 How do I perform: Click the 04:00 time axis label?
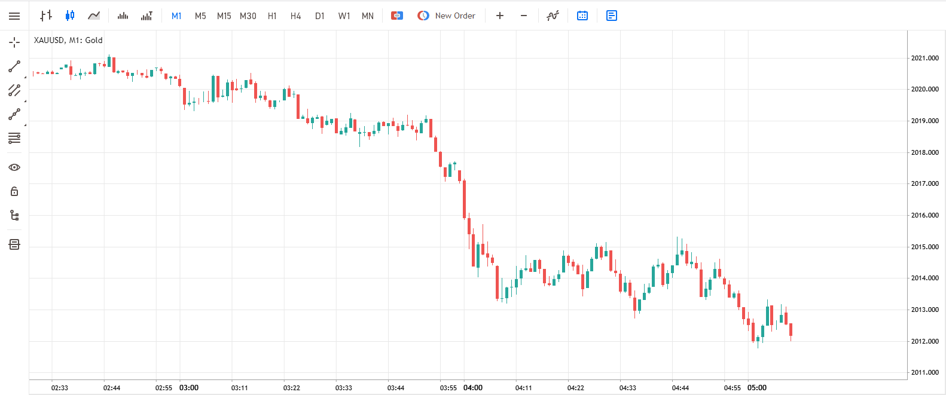[473, 388]
